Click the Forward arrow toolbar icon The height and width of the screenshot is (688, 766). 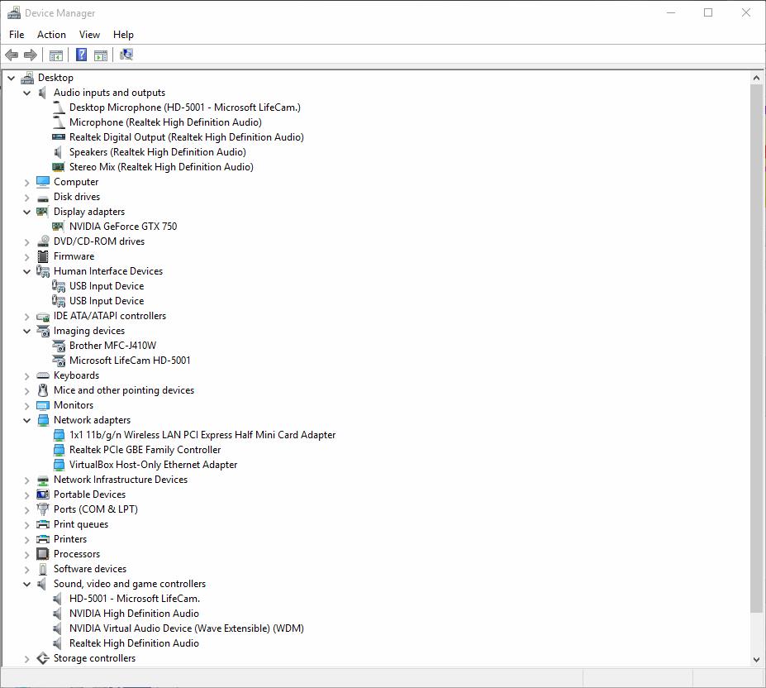click(x=31, y=55)
